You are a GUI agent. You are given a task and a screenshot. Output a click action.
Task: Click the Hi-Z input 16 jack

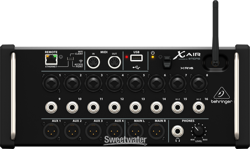click(199, 107)
